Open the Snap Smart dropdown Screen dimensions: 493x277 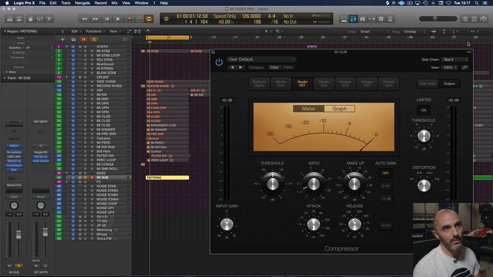(x=374, y=31)
